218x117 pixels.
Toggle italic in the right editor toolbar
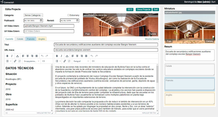61,56
